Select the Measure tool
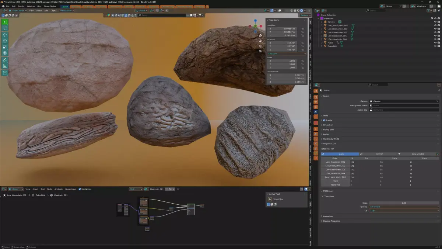The width and height of the screenshot is (442, 249). pyautogui.click(x=5, y=66)
